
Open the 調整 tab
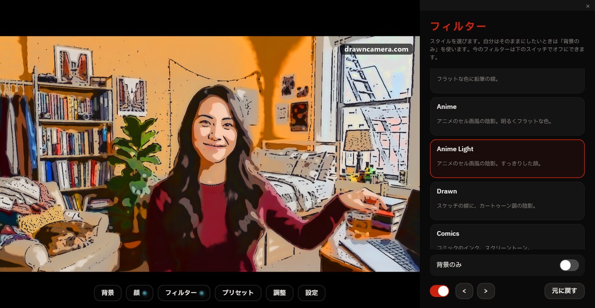[x=279, y=293]
